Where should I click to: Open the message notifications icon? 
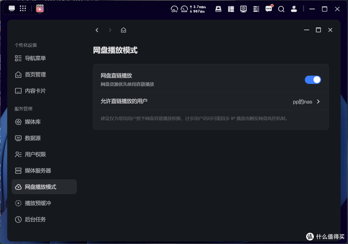click(x=269, y=9)
